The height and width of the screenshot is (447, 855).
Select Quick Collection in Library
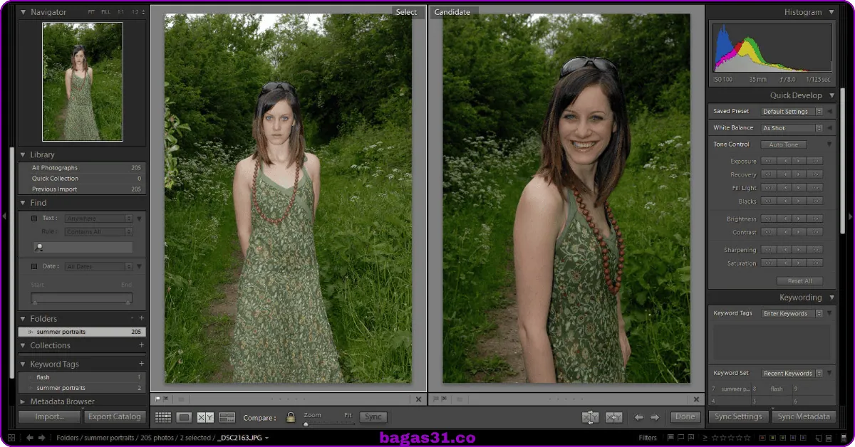[82, 179]
